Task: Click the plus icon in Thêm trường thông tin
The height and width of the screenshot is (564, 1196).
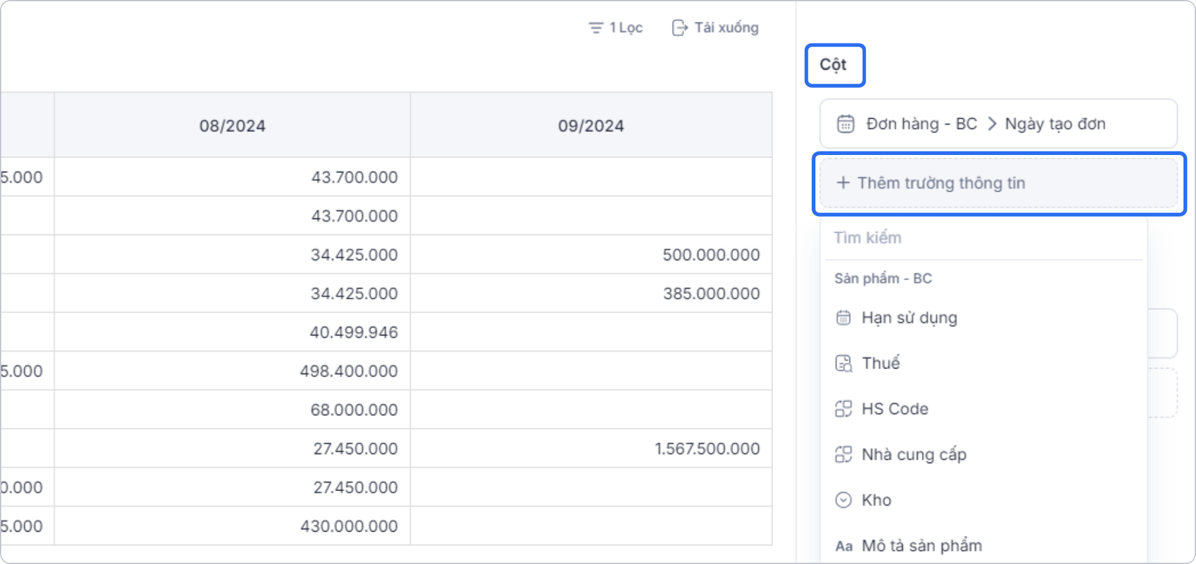Action: point(843,182)
